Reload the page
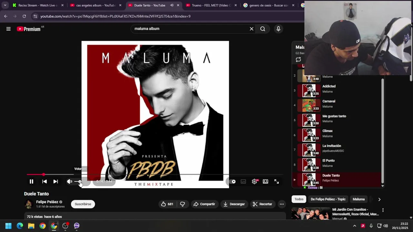 (x=24, y=16)
